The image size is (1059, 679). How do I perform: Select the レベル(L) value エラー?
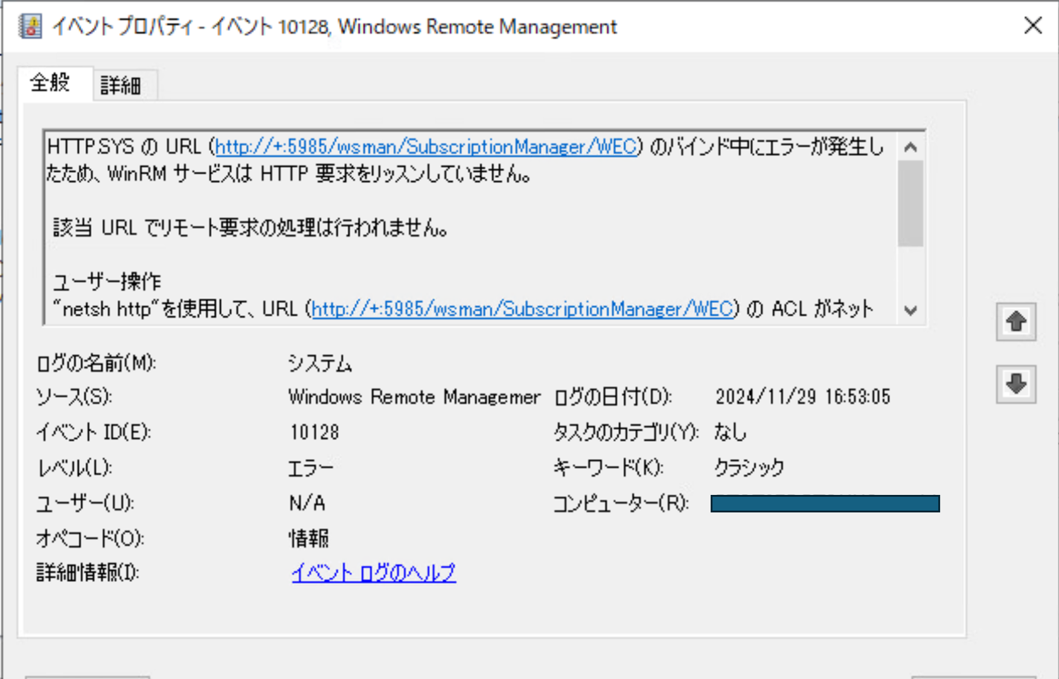click(x=311, y=467)
